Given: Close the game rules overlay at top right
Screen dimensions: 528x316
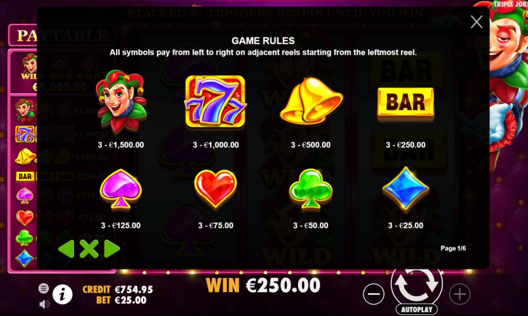Looking at the screenshot, I should click(x=476, y=22).
